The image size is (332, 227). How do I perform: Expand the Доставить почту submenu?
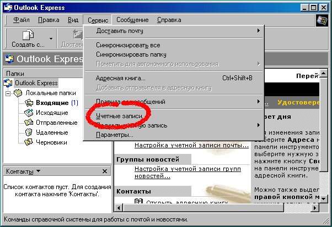[174, 31]
